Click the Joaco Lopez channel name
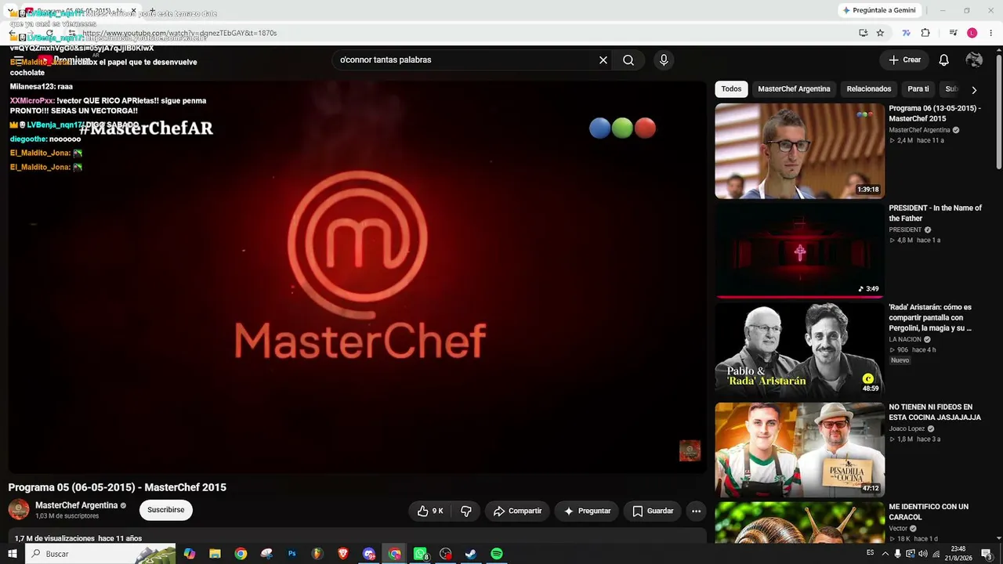The image size is (1003, 564). [x=907, y=429]
